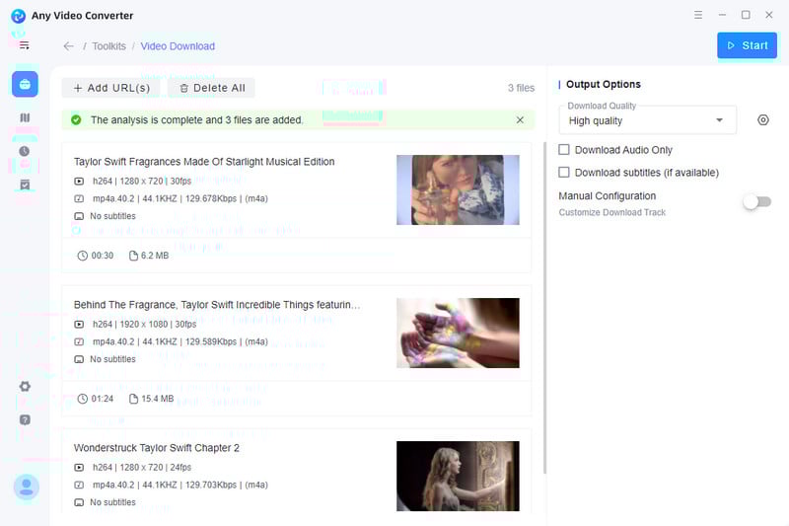The image size is (789, 526).
Task: Select title 'Behind The Fragrance, Taylor Swift Incredible Things'
Action: click(217, 305)
